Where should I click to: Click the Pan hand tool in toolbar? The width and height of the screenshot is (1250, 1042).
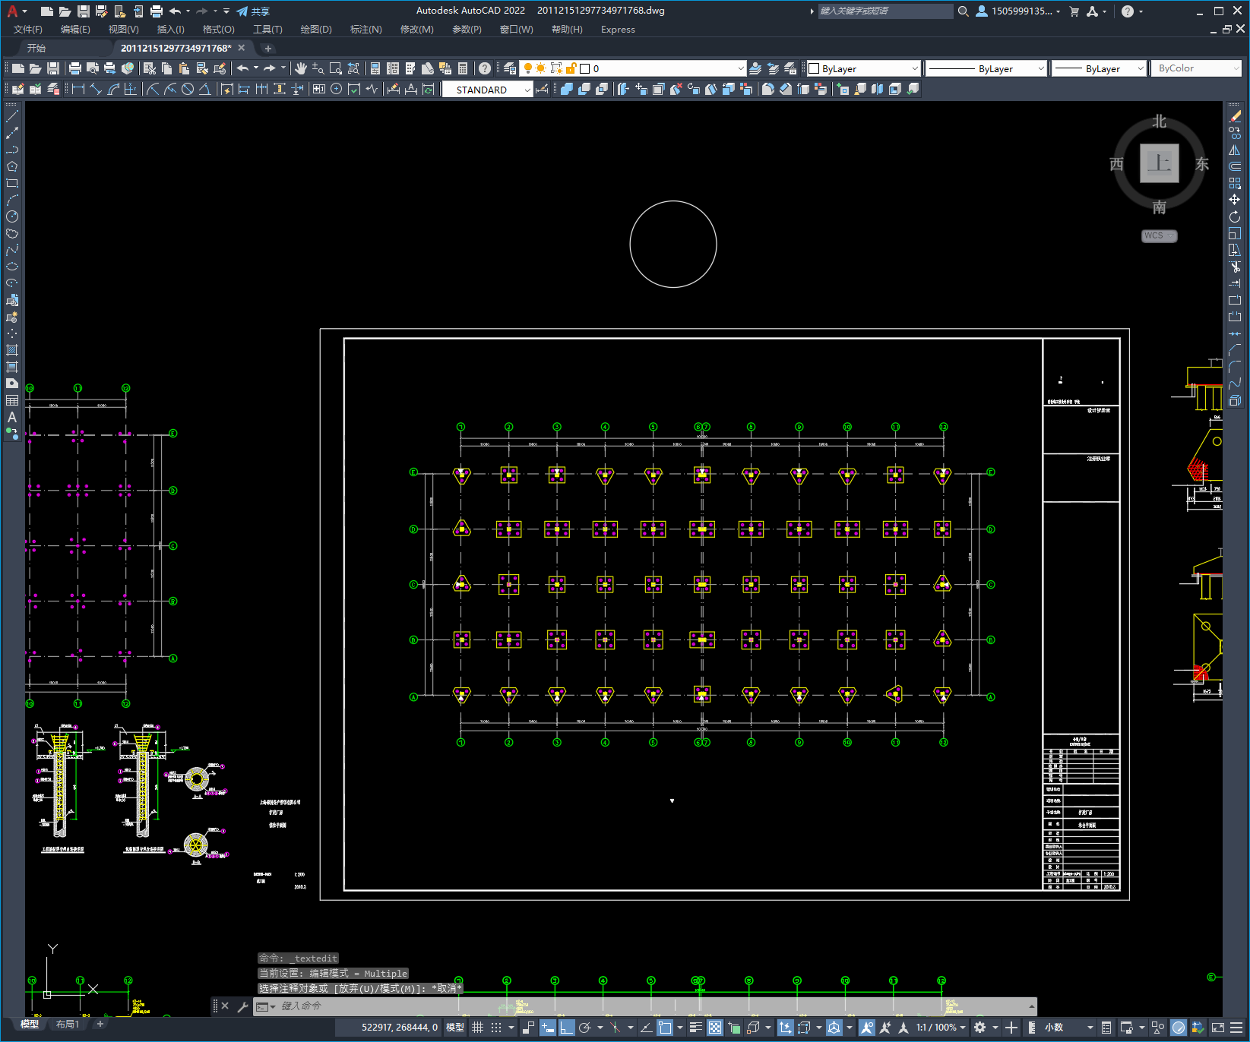point(301,68)
